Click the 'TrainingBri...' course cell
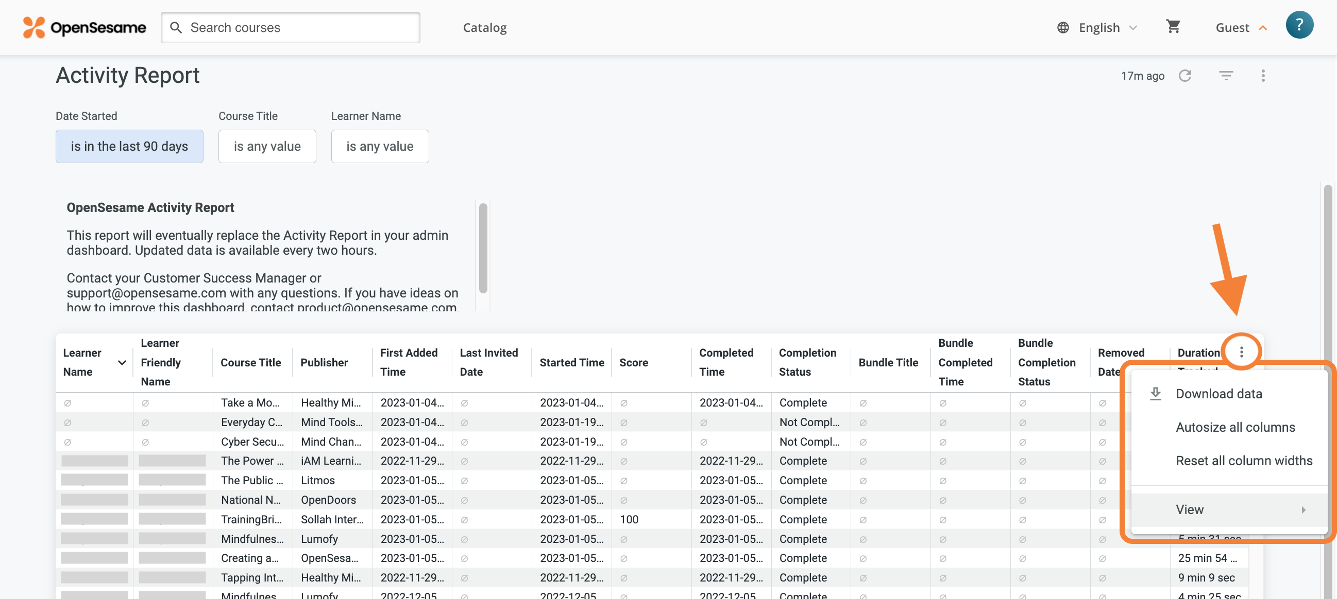Screen dimensions: 1337x599 click(252, 519)
